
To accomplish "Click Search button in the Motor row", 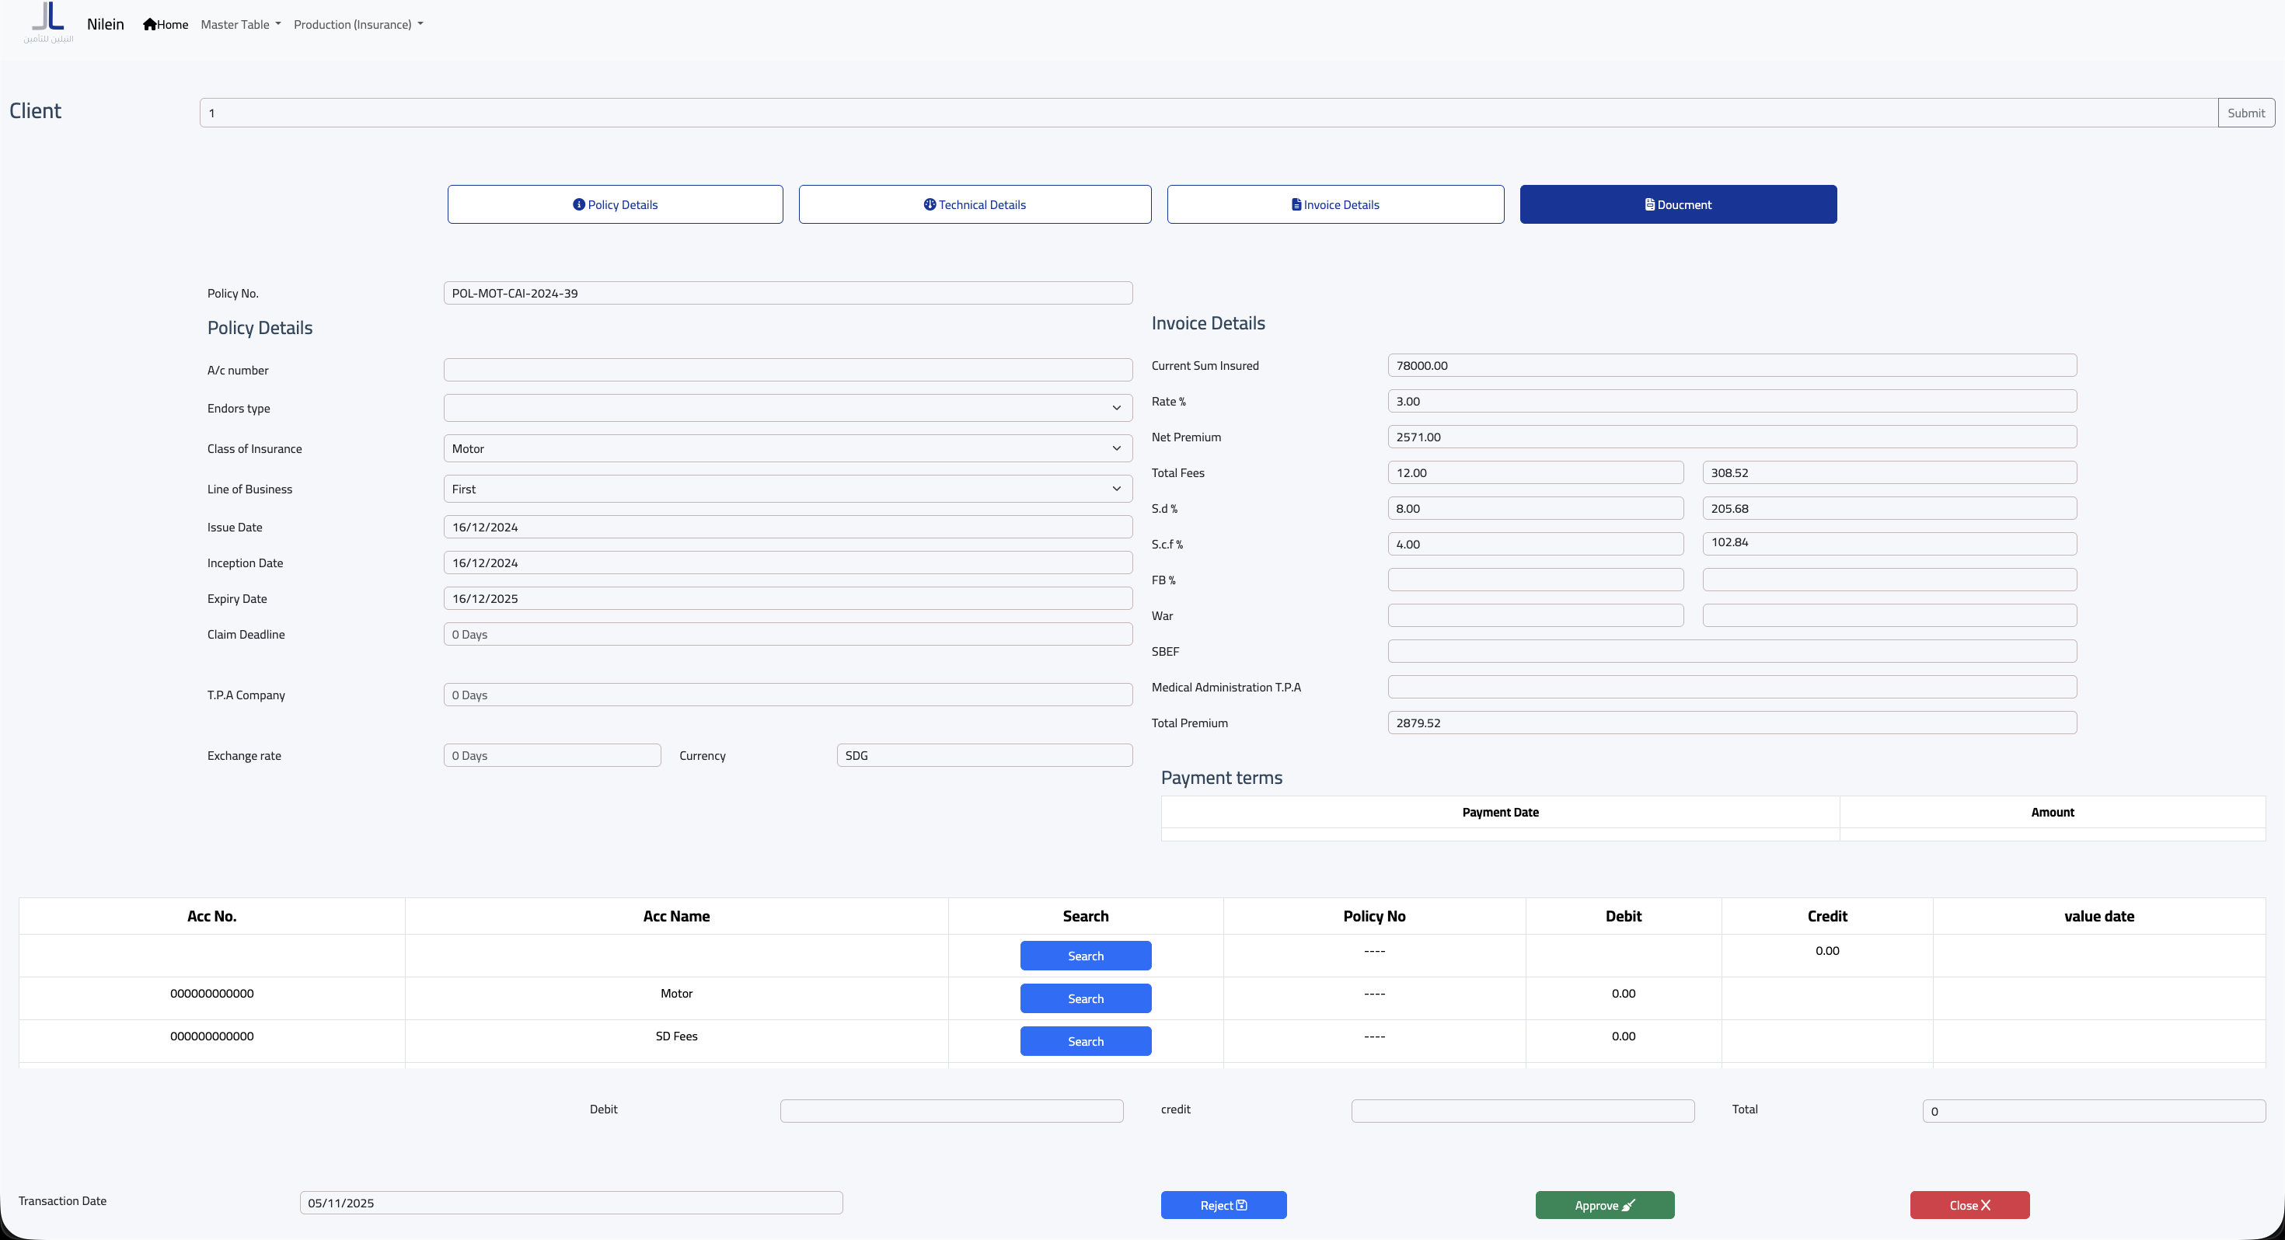I will tap(1085, 998).
